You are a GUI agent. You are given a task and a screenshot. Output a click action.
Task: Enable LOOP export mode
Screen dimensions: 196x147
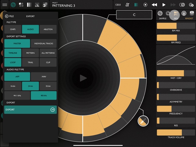point(13,62)
